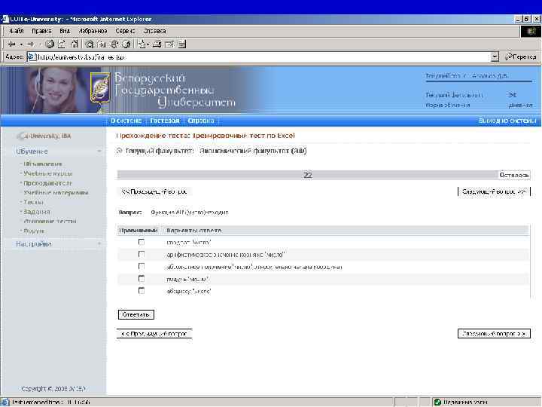Open Форум in sidebar
542x407 pixels.
coord(34,231)
